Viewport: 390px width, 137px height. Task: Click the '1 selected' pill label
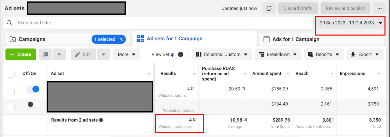click(104, 39)
